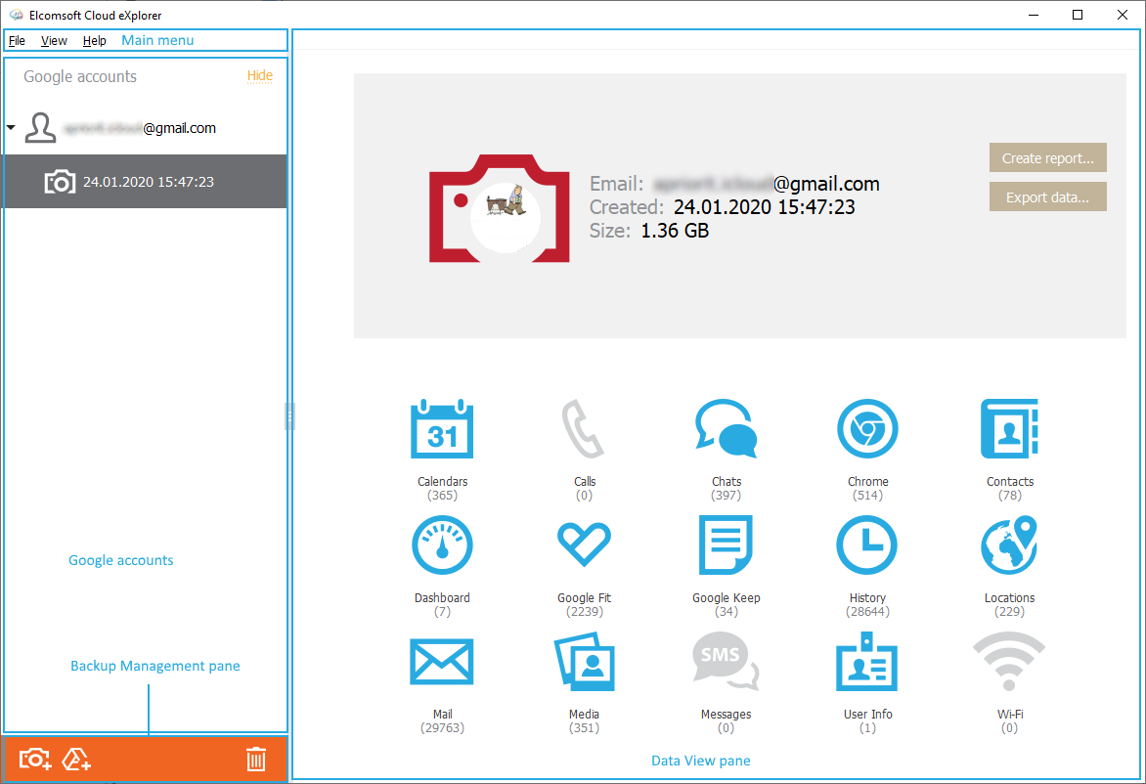
Task: Collapse the Google account tree arrow
Action: [11, 128]
